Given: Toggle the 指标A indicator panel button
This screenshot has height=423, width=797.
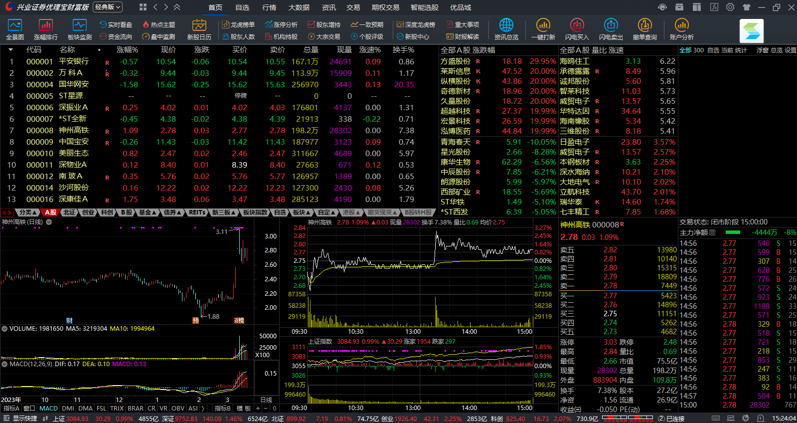Looking at the screenshot, I should click(11, 408).
